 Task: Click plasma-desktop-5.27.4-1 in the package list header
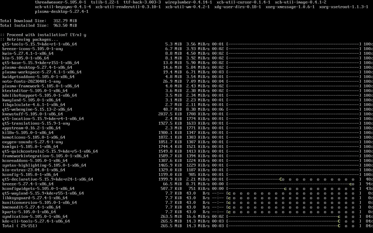[x=62, y=11]
